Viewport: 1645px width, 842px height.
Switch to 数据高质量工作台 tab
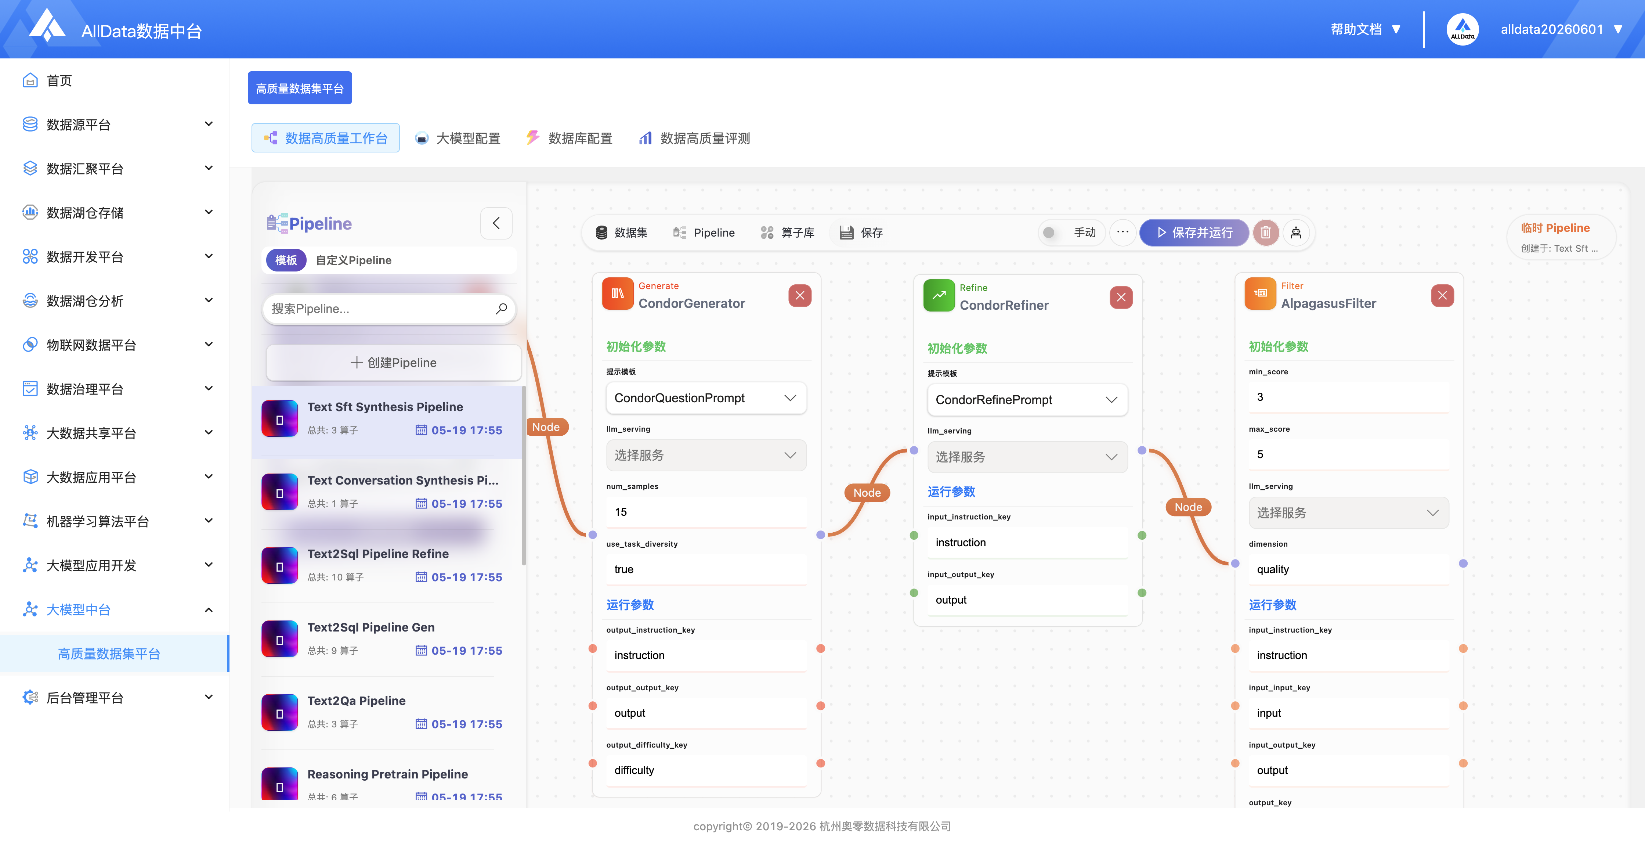[x=325, y=138]
